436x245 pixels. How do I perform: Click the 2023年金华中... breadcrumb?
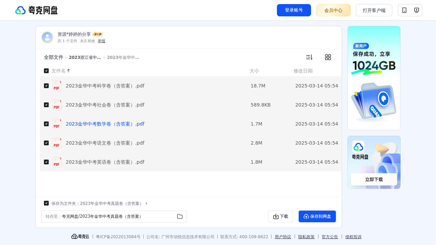coord(123,58)
